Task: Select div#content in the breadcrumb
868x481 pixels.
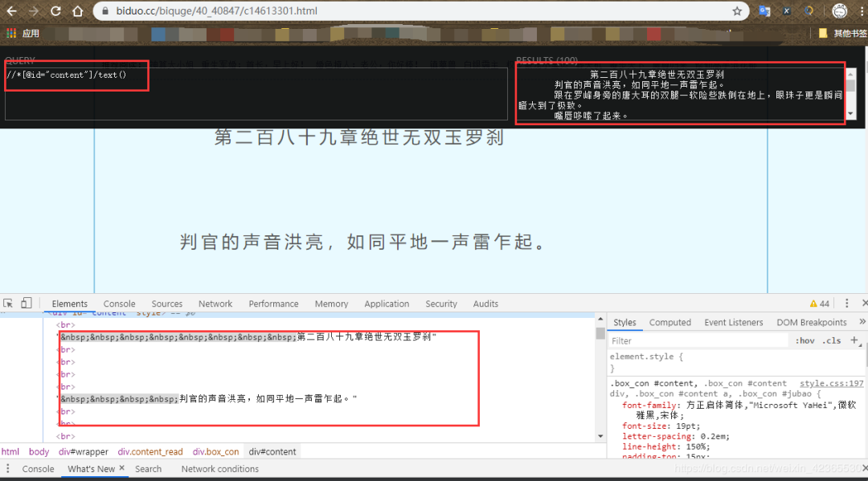Action: [x=272, y=452]
